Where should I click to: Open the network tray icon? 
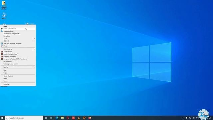190,118
